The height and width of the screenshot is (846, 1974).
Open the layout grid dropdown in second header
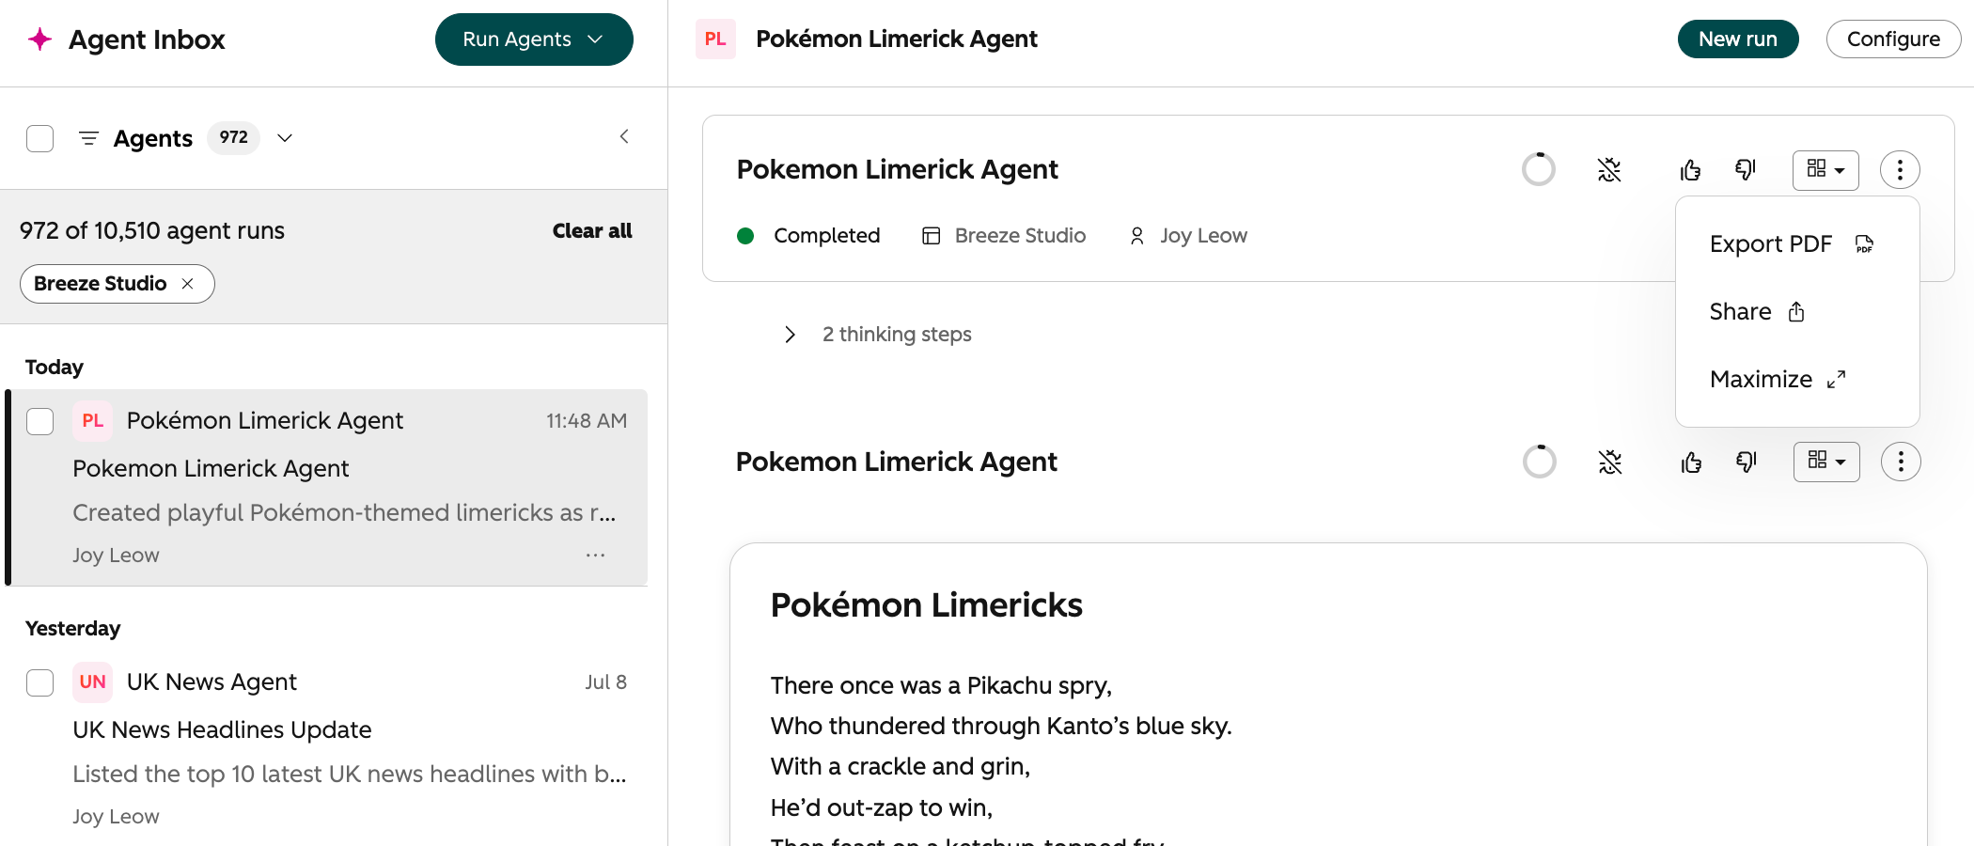point(1826,462)
